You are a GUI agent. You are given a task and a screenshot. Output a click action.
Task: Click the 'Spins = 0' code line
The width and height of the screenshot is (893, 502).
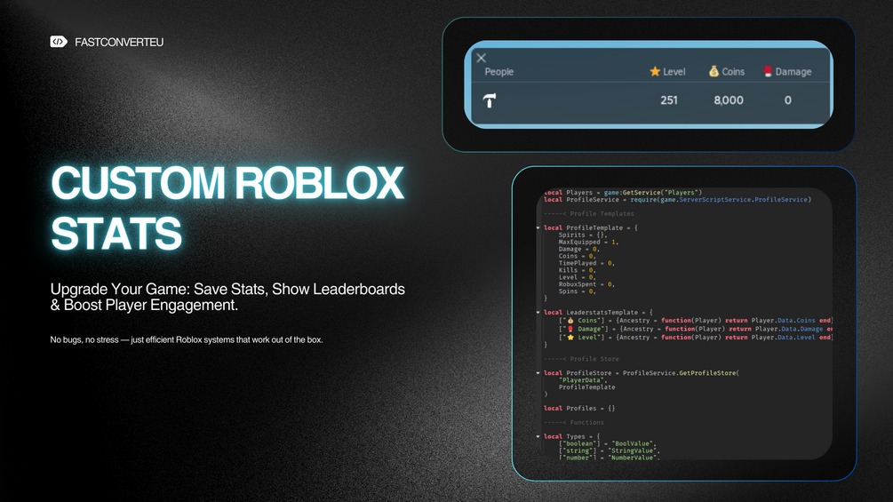[x=577, y=291]
